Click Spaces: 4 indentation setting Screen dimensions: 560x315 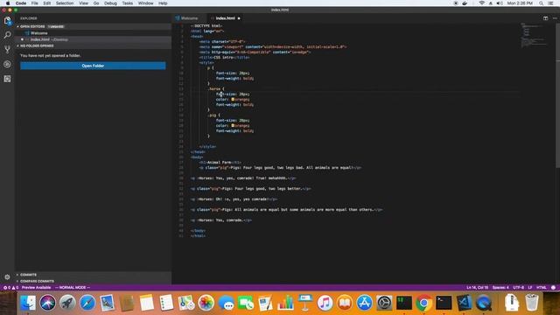(500, 288)
